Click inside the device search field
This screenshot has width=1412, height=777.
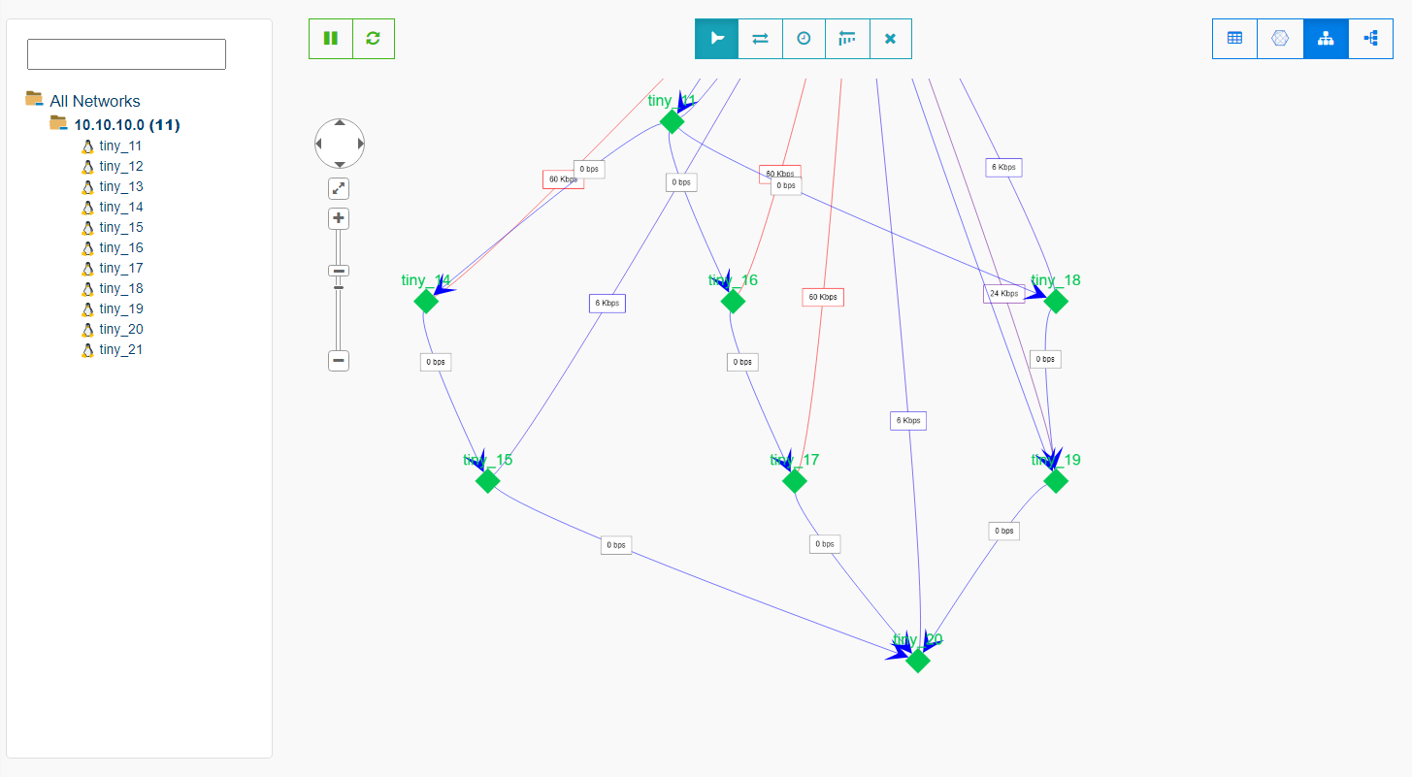click(125, 54)
